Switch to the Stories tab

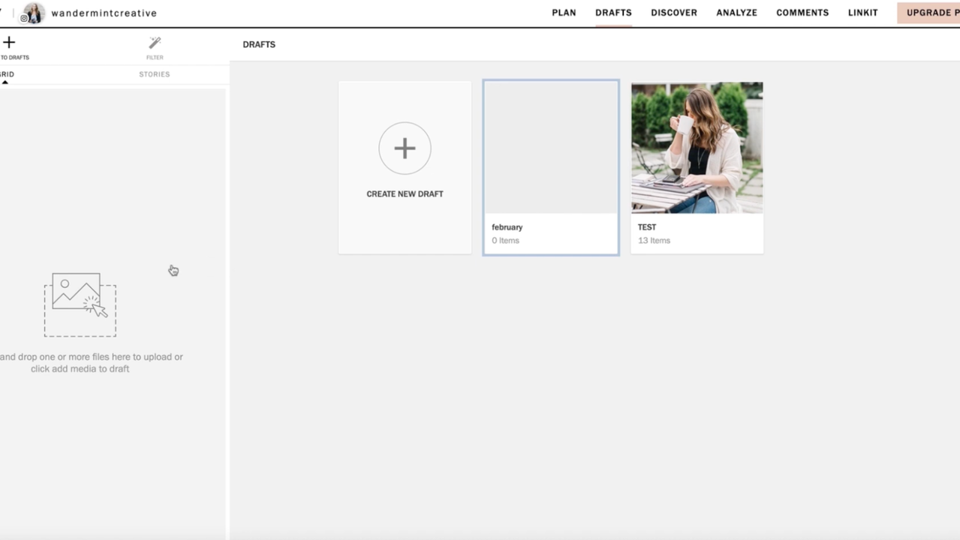point(154,74)
